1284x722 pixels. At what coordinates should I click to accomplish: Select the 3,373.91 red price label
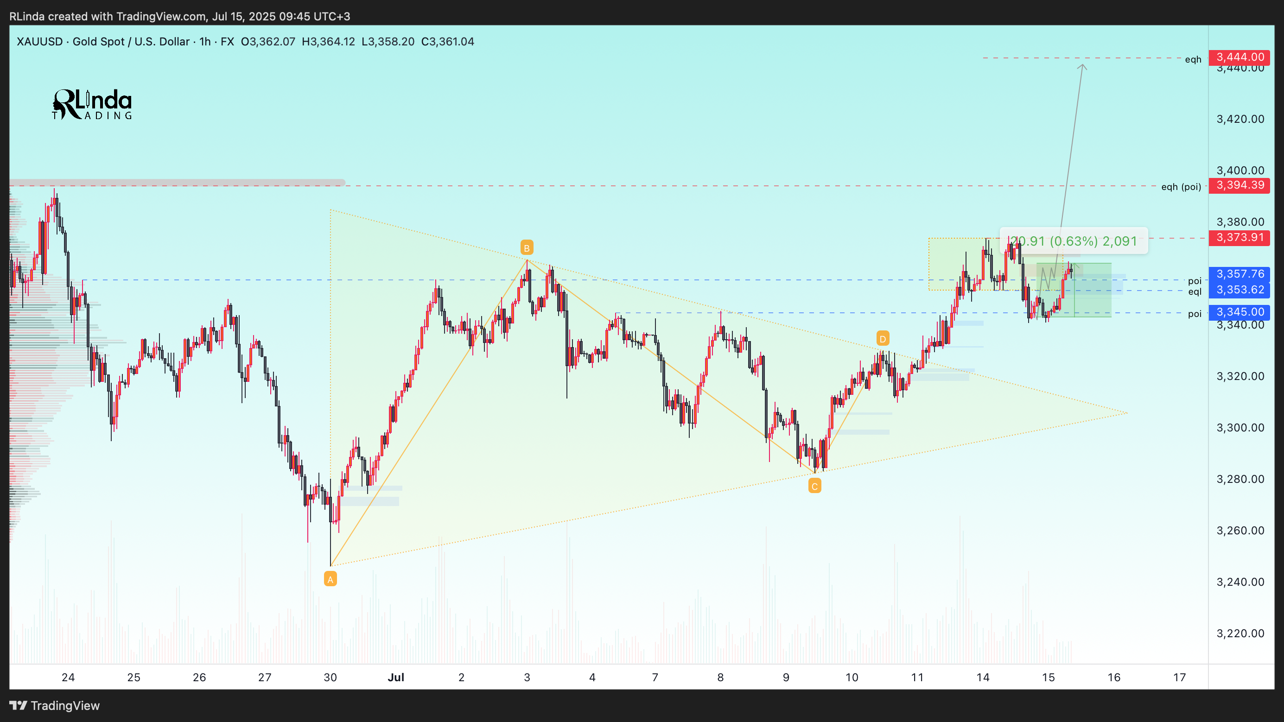[x=1240, y=238]
